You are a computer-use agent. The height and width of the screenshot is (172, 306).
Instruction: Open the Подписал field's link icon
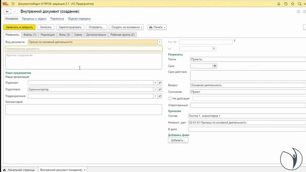[160, 83]
